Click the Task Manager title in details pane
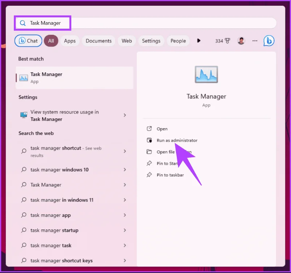The width and height of the screenshot is (291, 273). tap(206, 97)
